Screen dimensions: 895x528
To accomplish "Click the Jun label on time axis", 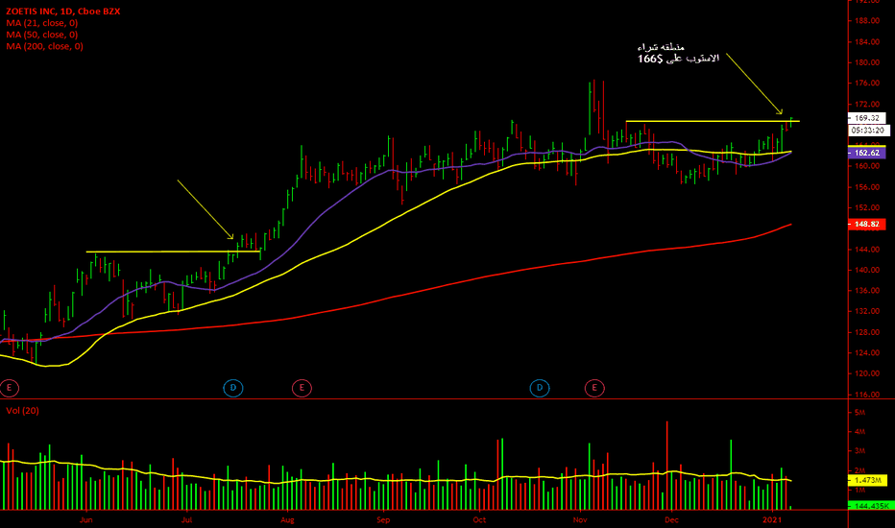I will pos(86,519).
